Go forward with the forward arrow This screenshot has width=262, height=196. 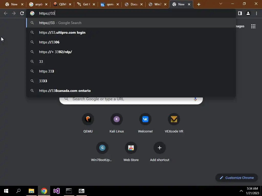(14, 13)
